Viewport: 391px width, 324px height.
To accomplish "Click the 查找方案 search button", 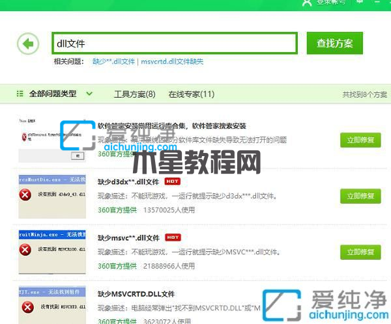I will point(335,43).
